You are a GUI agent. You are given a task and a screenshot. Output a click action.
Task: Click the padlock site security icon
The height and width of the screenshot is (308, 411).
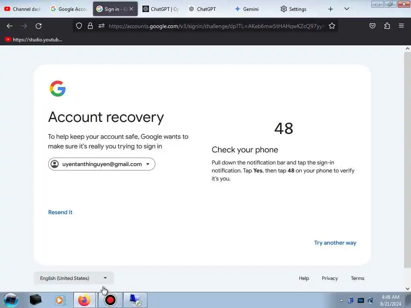pyautogui.click(x=90, y=26)
